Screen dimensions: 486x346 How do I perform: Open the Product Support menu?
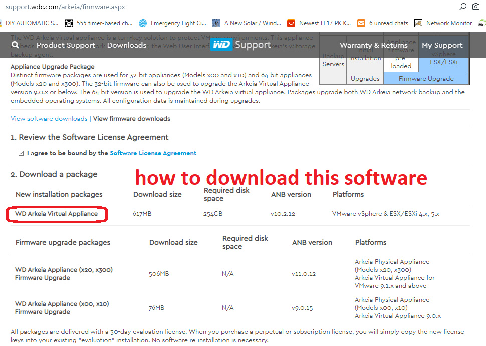tap(66, 45)
